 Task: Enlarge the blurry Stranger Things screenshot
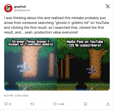[31, 64]
